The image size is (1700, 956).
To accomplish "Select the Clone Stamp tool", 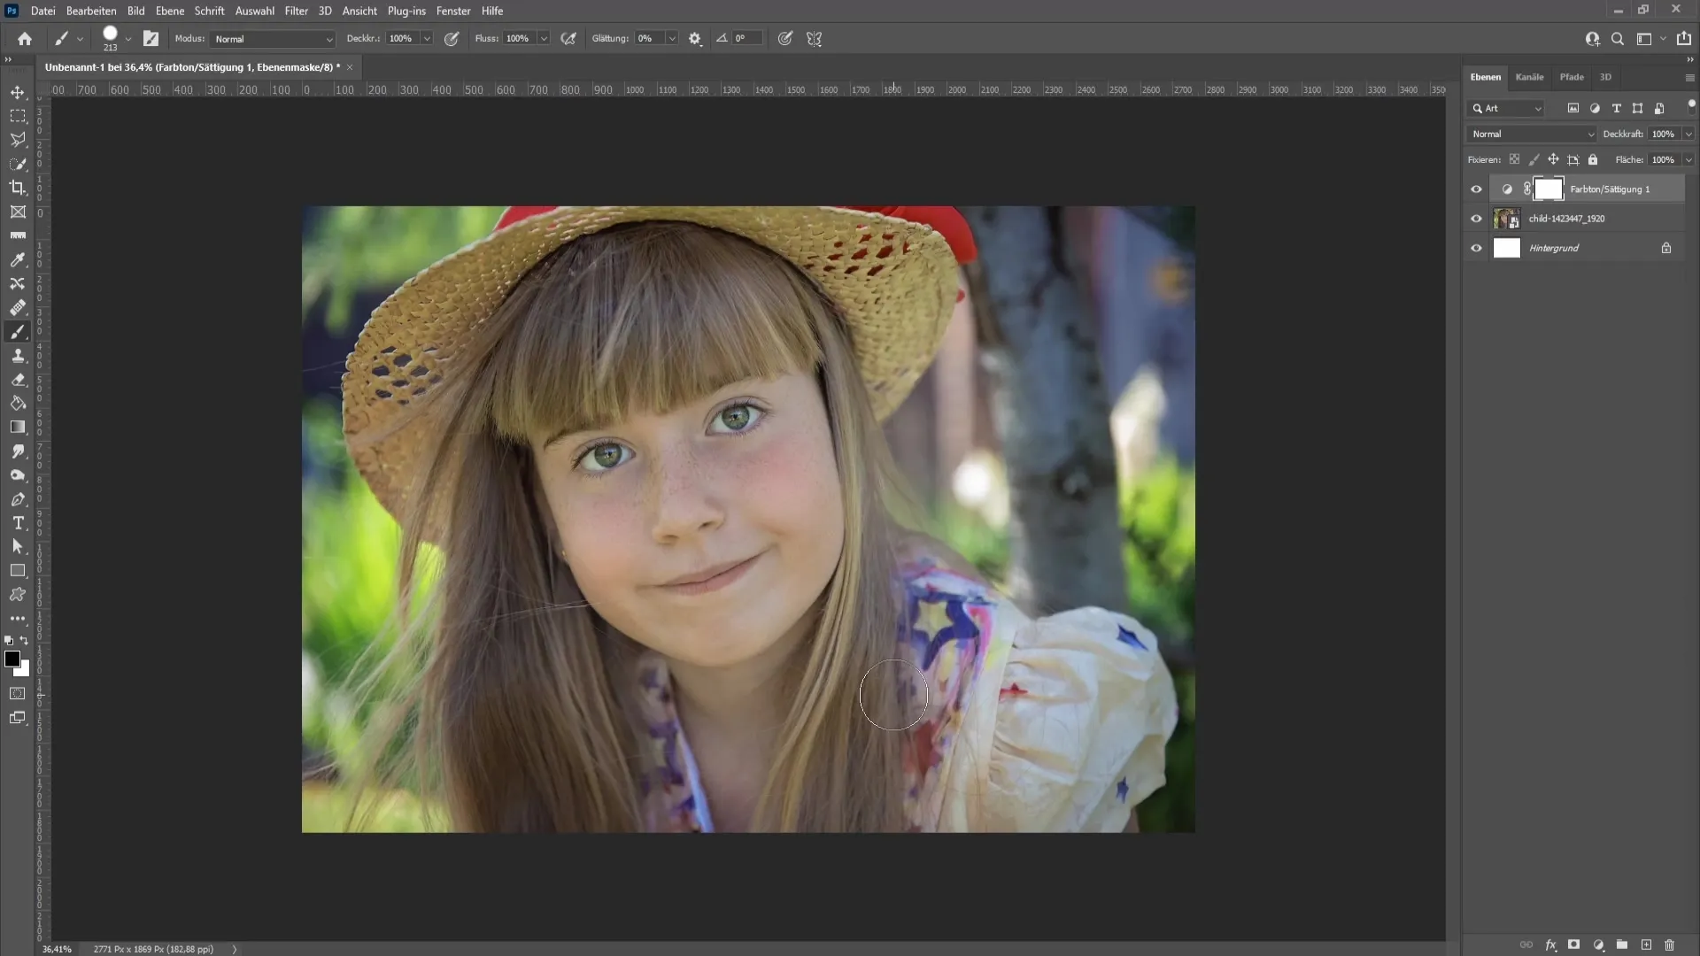I will [x=18, y=354].
